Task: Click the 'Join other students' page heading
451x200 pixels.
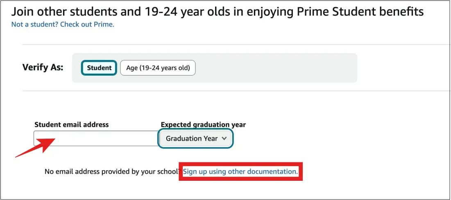Action: click(x=217, y=11)
